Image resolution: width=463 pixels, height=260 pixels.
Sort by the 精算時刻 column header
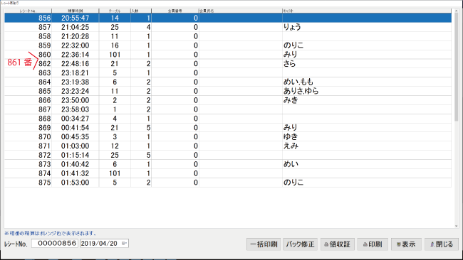[x=76, y=11]
